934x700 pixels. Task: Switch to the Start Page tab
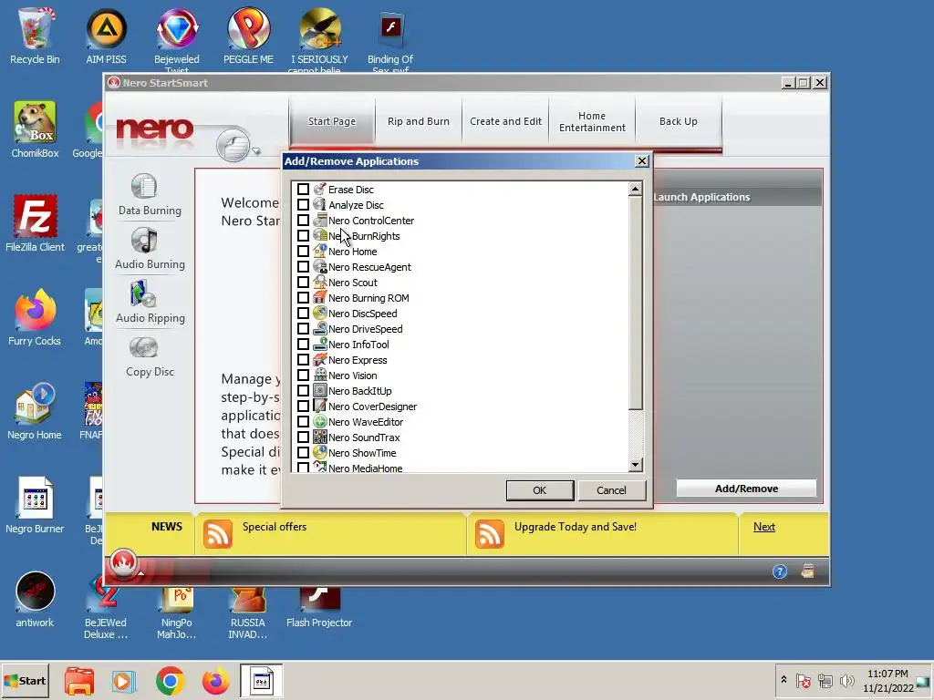coord(332,121)
